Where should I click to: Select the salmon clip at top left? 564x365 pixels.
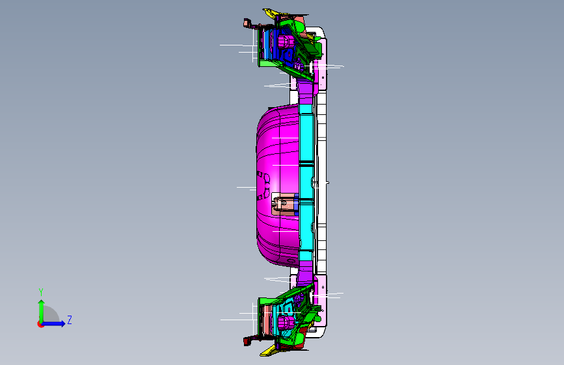247,23
